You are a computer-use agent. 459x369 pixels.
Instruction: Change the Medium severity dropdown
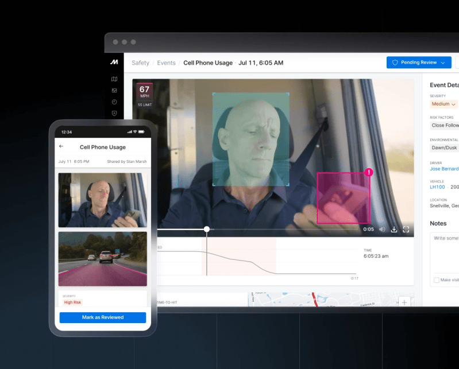443,104
